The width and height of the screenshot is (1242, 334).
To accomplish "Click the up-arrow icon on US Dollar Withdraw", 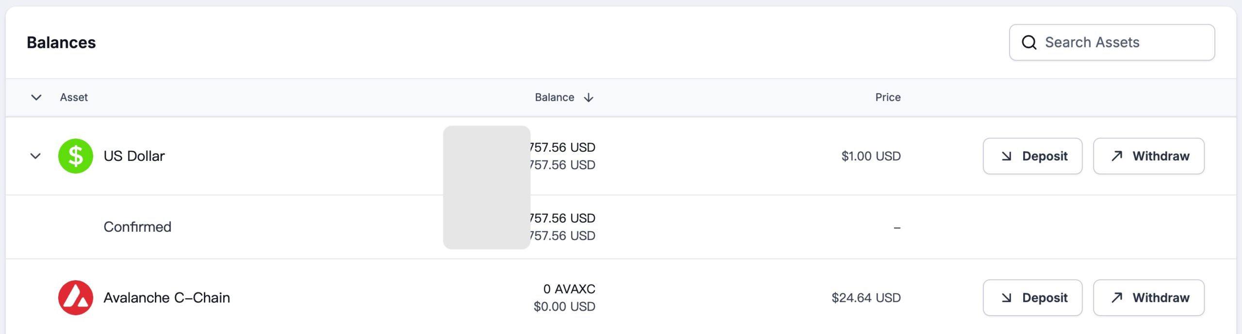I will pos(1117,156).
